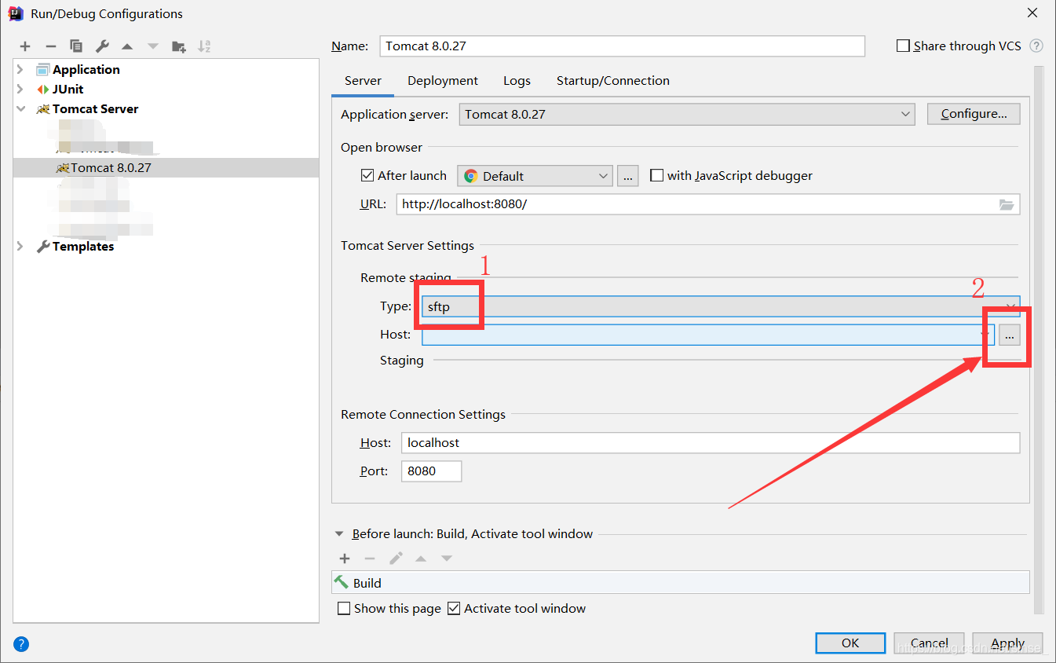1056x663 pixels.
Task: Collapse Before launch section triangle
Action: (x=339, y=534)
